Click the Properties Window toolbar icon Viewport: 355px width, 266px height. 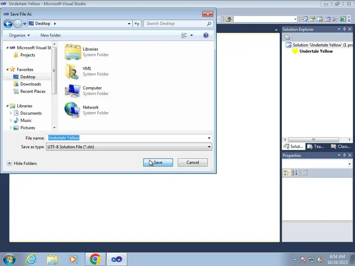(x=312, y=19)
